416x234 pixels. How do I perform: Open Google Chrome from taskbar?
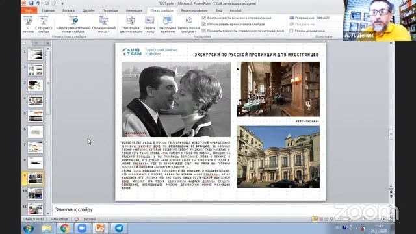64,228
